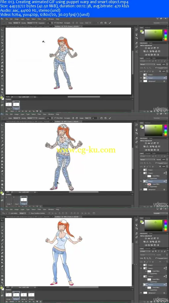
Task: Open Layer menu in 00:09:28 screenshot
Action: coord(22,209)
